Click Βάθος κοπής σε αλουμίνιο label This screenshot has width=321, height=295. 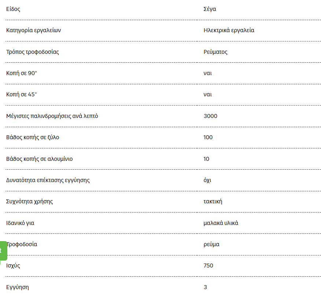click(39, 159)
